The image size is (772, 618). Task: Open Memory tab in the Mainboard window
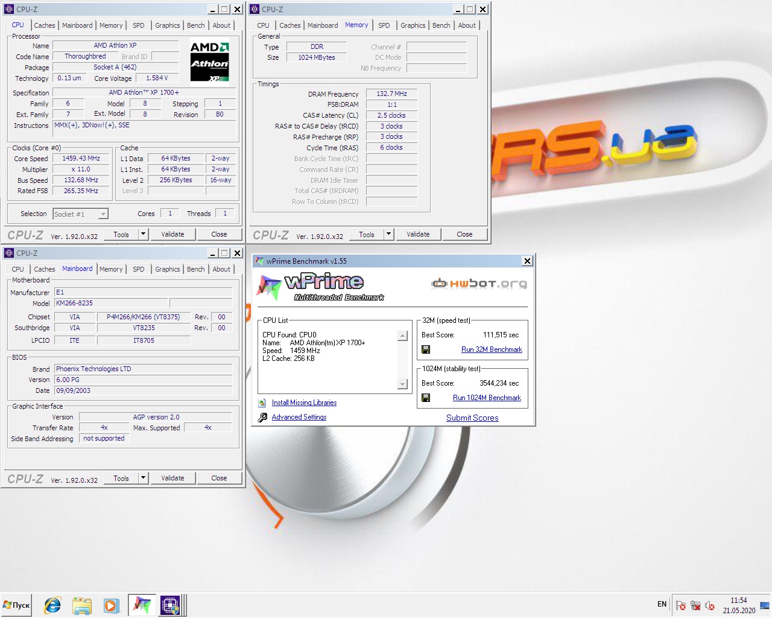pos(111,269)
